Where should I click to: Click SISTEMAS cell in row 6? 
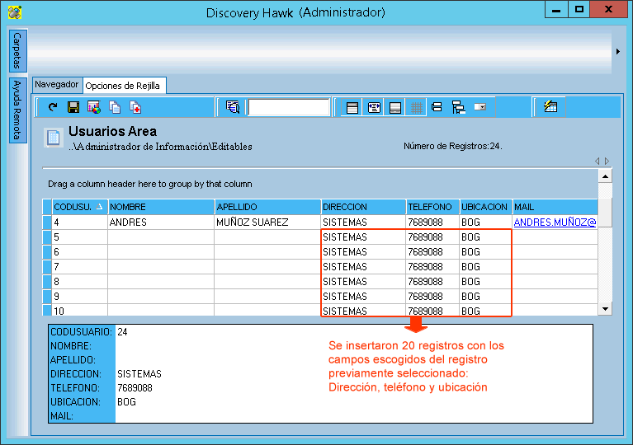pos(363,252)
